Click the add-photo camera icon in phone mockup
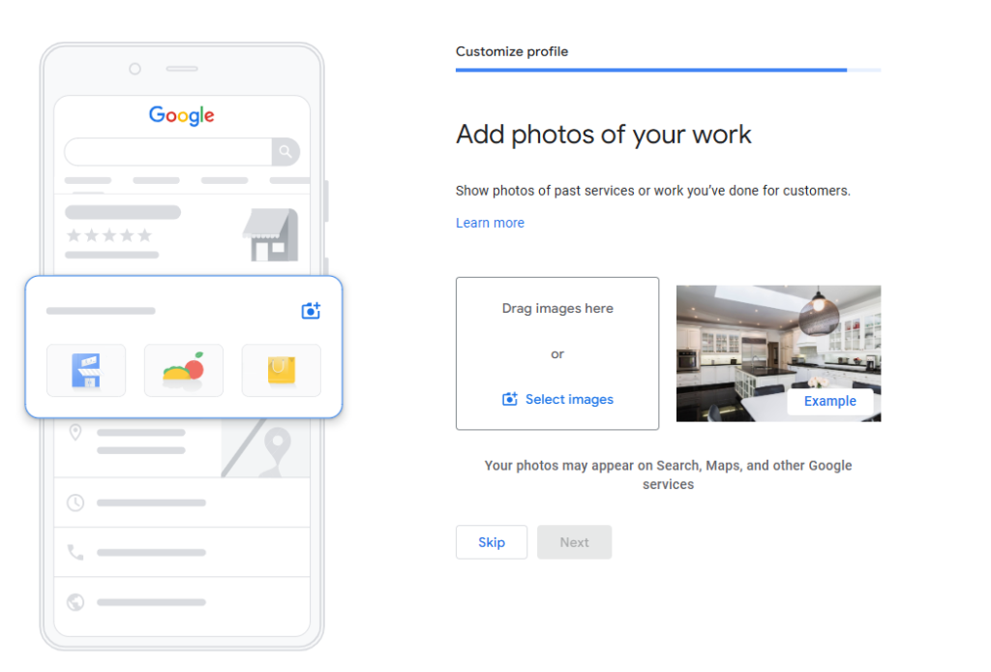The height and width of the screenshot is (672, 991). [311, 311]
